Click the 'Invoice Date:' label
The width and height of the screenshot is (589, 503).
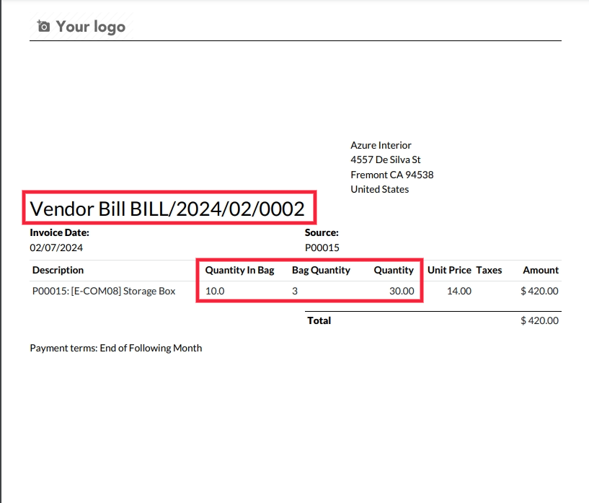tap(59, 232)
